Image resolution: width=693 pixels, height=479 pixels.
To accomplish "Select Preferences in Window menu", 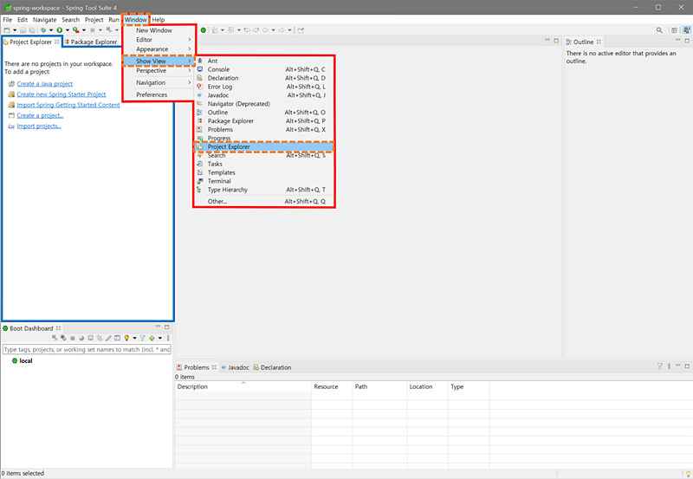I will point(159,94).
